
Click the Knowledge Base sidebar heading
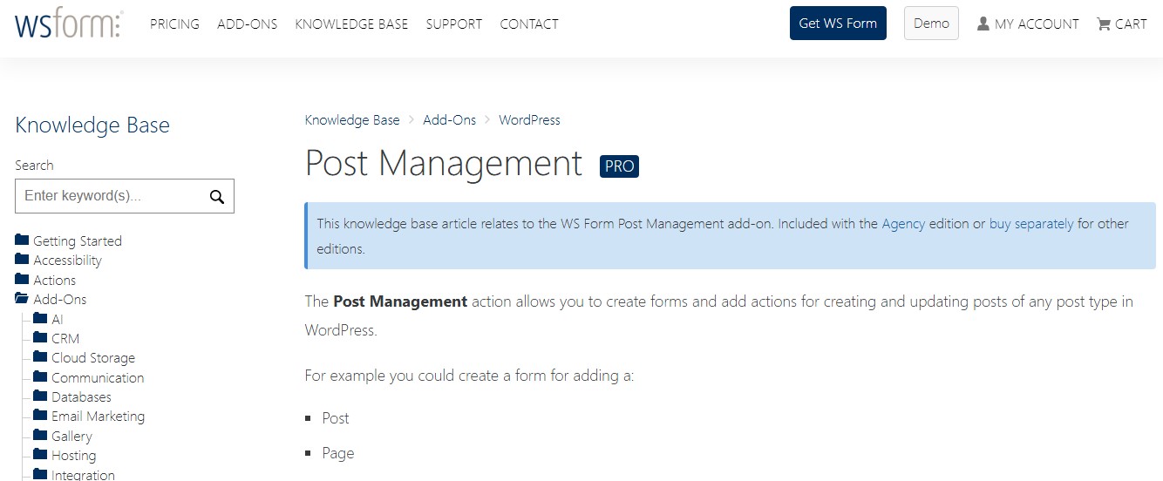coord(92,125)
